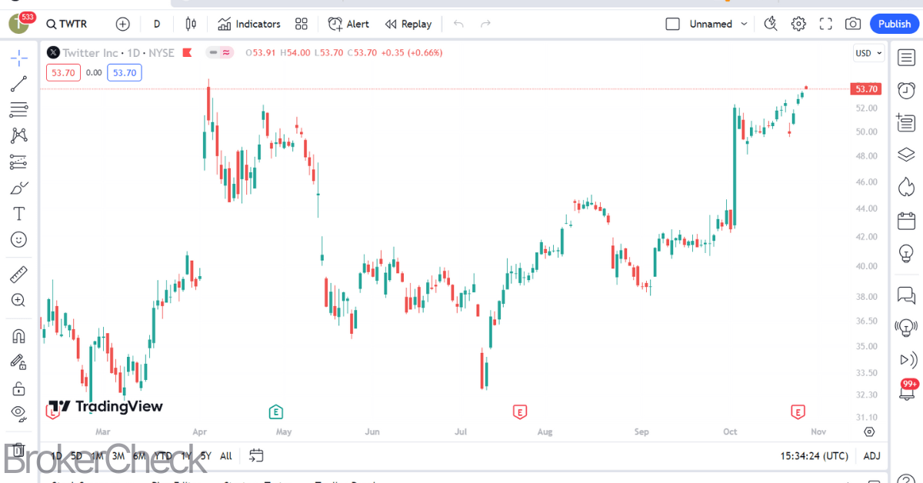Screen dimensions: 923x483
Task: Open ideas stream broadcast icon
Action: (906, 328)
